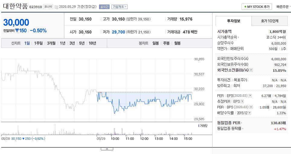The width and height of the screenshot is (291, 154).
Task: Click the 상장주식수 value 6,000,000
Action: click(x=279, y=44)
